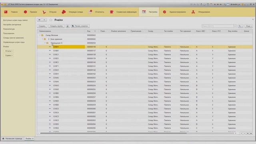Screen dimensions: 256x144
Task: Expand the Сервис submenu in the sidebar
Action: (x=9, y=56)
